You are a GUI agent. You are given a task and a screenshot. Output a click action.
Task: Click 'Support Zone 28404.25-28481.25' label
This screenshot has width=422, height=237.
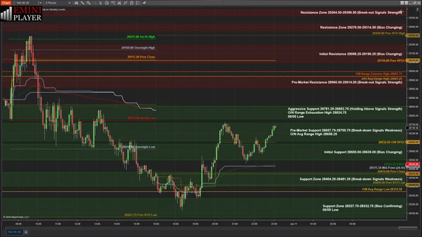351,179
